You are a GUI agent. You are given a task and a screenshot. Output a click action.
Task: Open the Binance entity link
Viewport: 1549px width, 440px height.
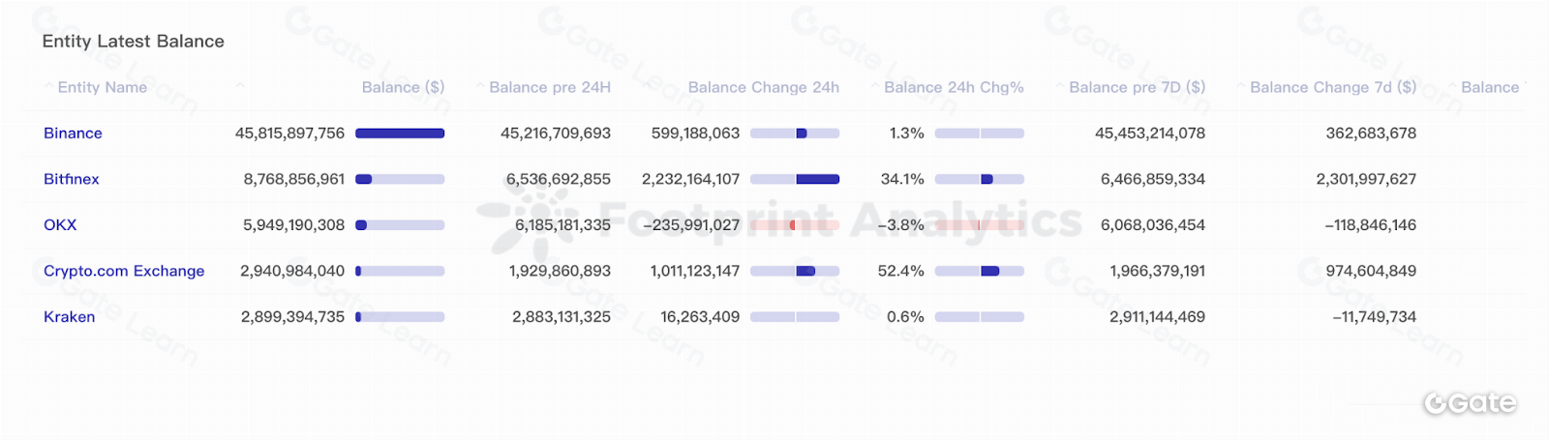click(73, 133)
